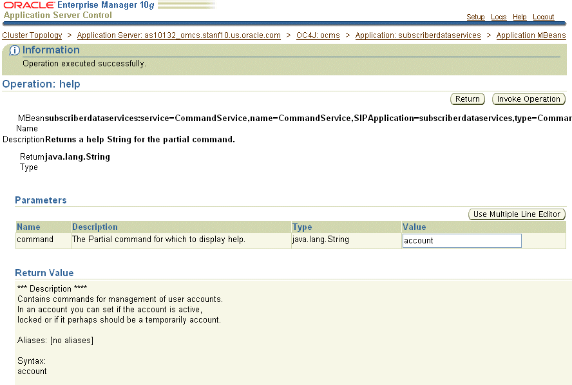Viewport: 572px width, 385px height.
Task: Click the 'Operation: help' heading
Action: [41, 84]
